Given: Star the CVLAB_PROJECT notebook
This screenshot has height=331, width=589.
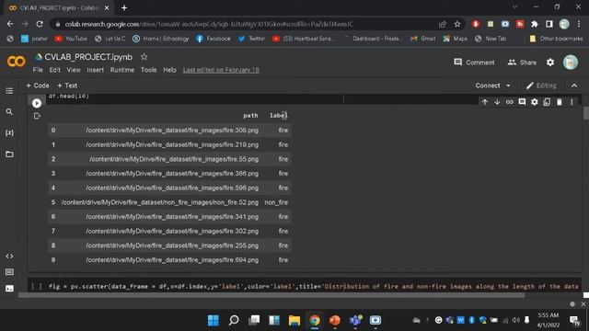Looking at the screenshot, I should (x=144, y=57).
